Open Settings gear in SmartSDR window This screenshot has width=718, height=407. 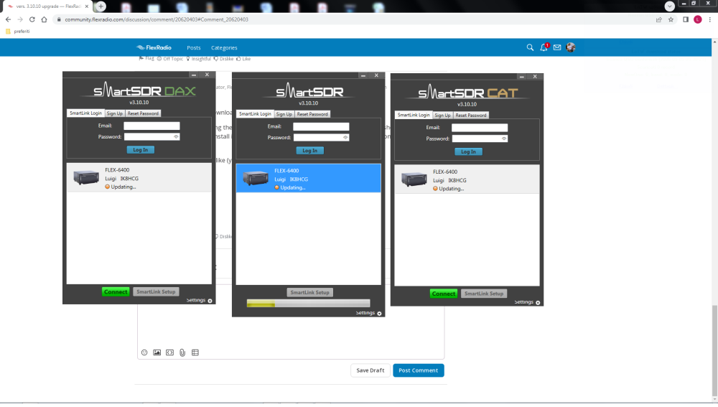click(x=380, y=314)
